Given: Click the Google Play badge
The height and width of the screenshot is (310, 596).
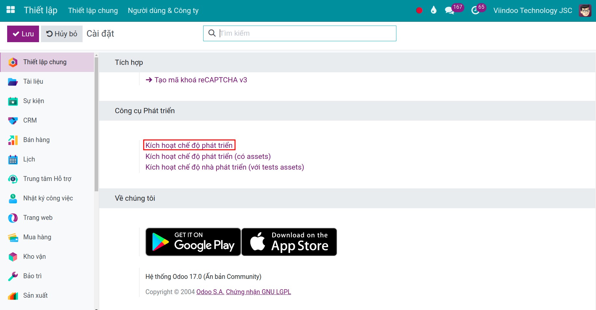Looking at the screenshot, I should [x=193, y=242].
